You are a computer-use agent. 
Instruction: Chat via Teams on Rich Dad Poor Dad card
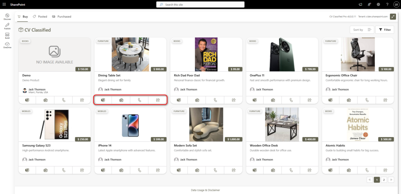pos(179,100)
